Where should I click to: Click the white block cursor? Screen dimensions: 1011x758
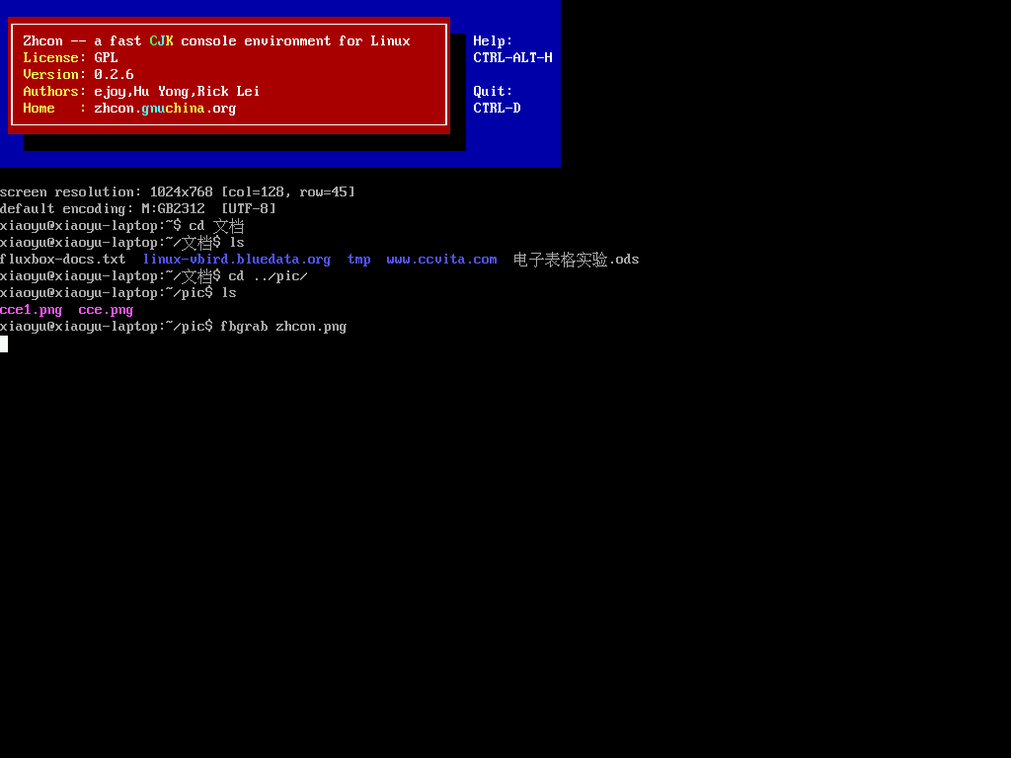click(4, 343)
